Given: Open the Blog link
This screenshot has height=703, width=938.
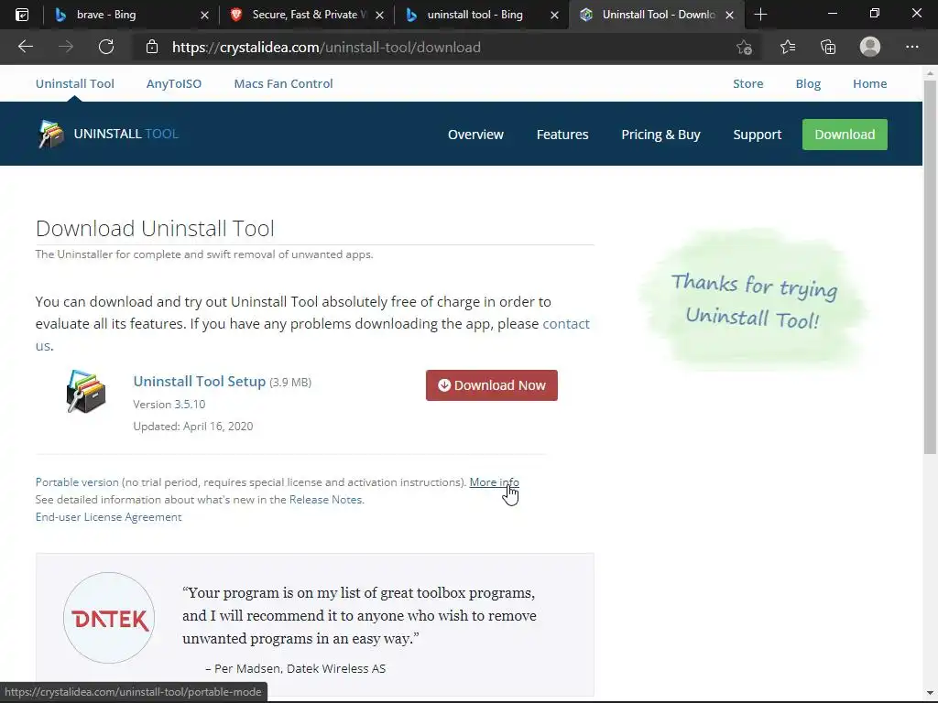Looking at the screenshot, I should (x=808, y=83).
